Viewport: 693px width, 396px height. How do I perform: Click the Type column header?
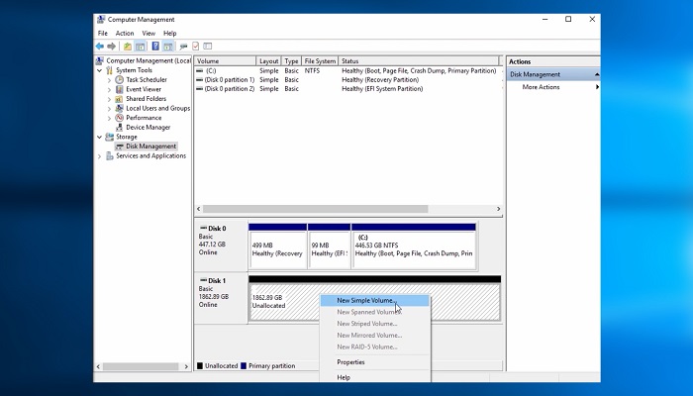[x=291, y=61]
